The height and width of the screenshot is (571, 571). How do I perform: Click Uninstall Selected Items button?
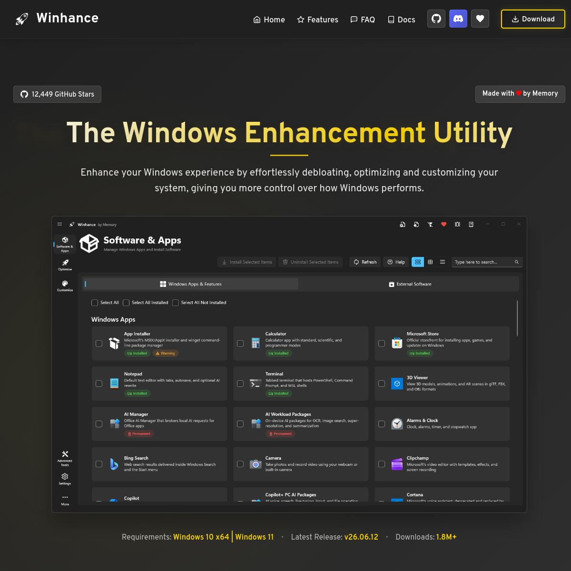(x=310, y=262)
